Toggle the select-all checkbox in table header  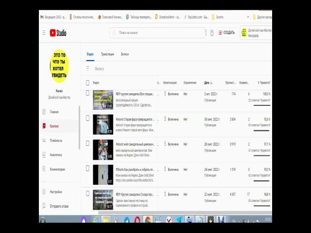point(87,83)
